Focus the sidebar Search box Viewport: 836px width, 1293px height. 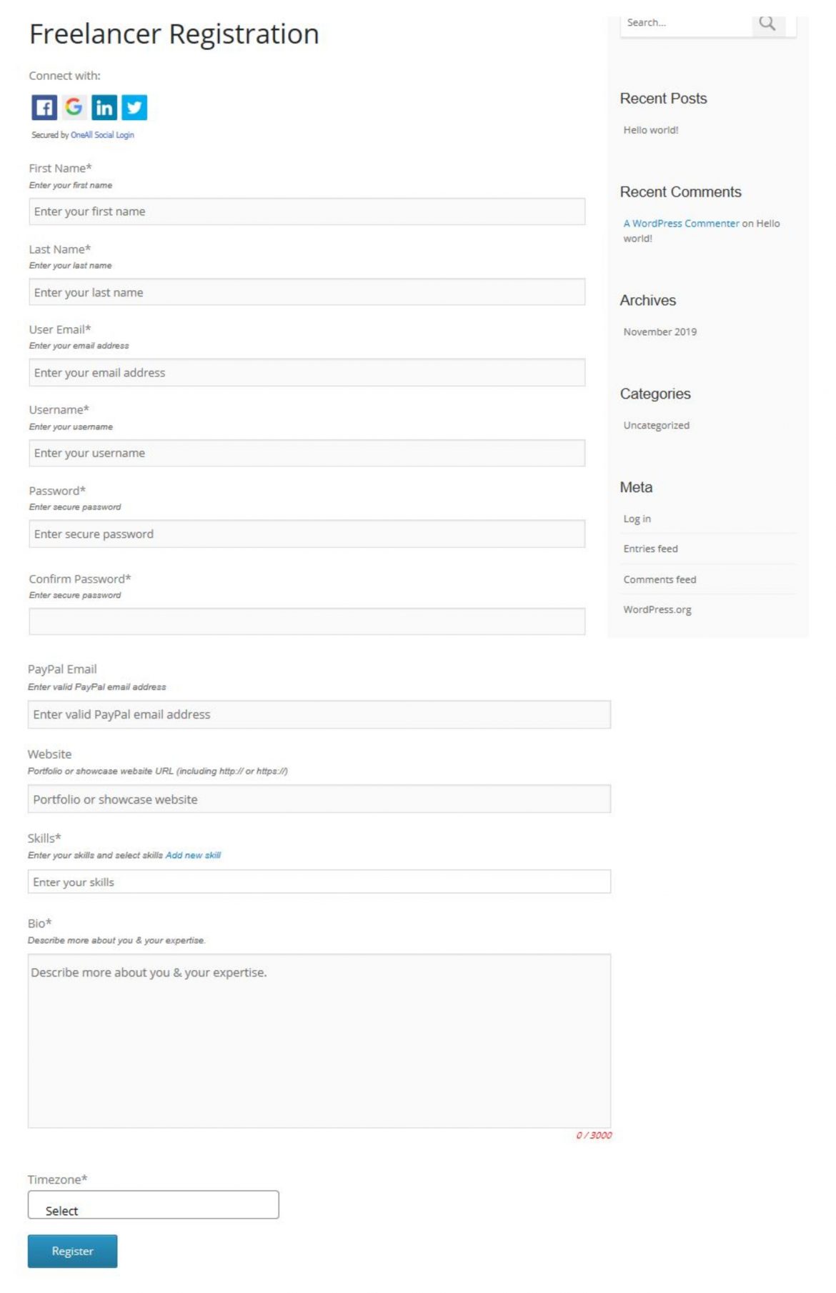coord(686,24)
